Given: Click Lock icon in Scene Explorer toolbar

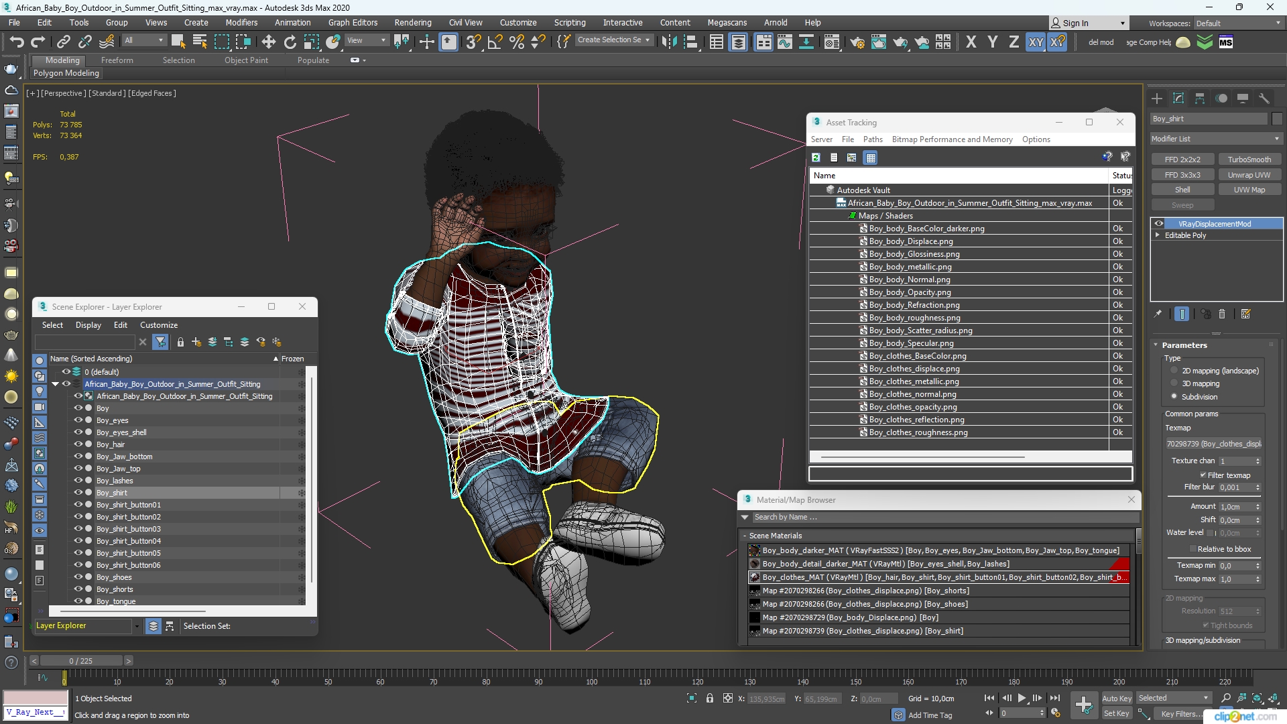Looking at the screenshot, I should click(180, 342).
